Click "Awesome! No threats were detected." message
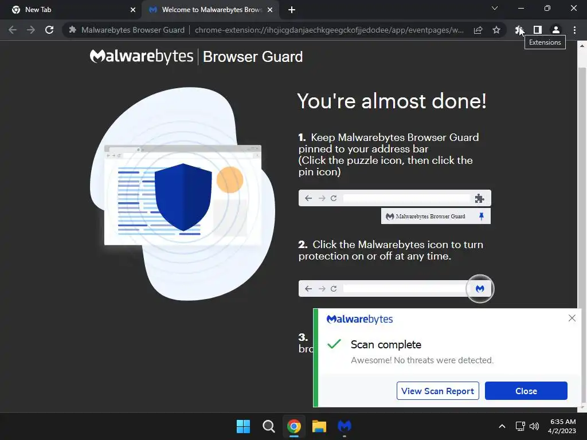587x440 pixels. point(422,360)
